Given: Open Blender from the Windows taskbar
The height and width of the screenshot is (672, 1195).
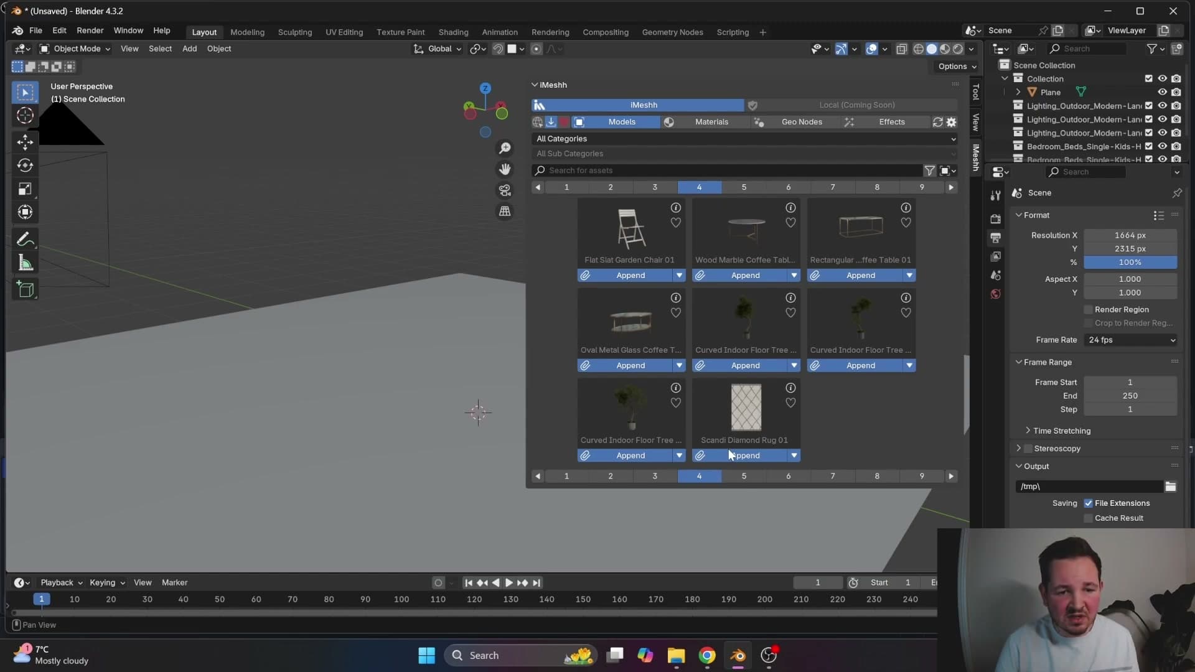Looking at the screenshot, I should [x=738, y=655].
